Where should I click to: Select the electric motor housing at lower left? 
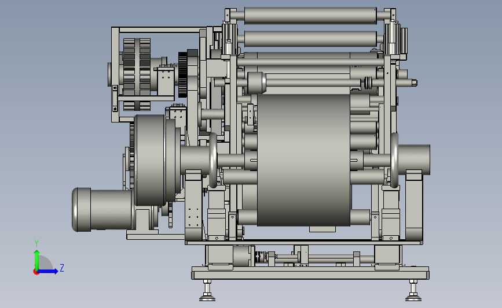(x=102, y=209)
